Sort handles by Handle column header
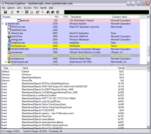The width and height of the screenshot is (151, 134). [116, 68]
